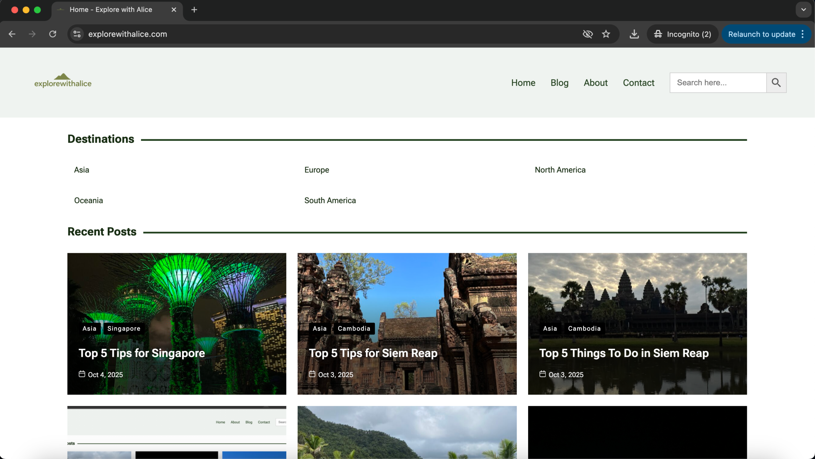Click the browser back arrow

tap(12, 34)
